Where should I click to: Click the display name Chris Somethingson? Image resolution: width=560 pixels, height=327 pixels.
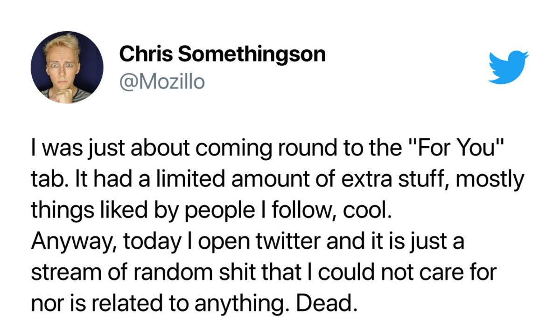tap(222, 54)
